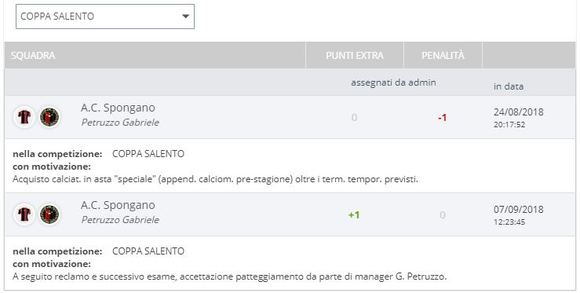The width and height of the screenshot is (580, 293).
Task: Select manager Petruzzo Gabriele in first row
Action: [120, 123]
